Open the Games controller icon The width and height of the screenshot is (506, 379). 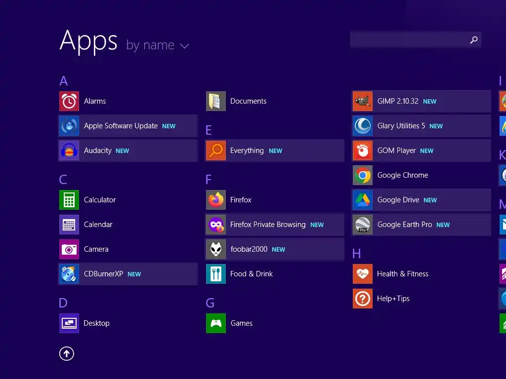click(216, 323)
